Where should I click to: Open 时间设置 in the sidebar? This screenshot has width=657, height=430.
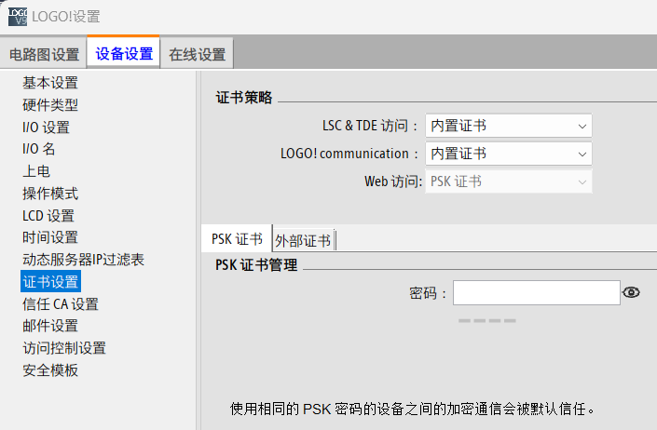(x=50, y=237)
